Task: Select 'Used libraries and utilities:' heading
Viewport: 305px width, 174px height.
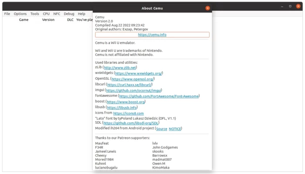Action: coord(116,62)
